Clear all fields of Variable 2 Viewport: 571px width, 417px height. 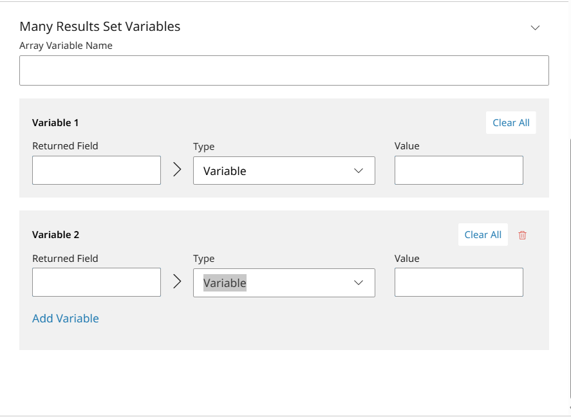(x=483, y=235)
